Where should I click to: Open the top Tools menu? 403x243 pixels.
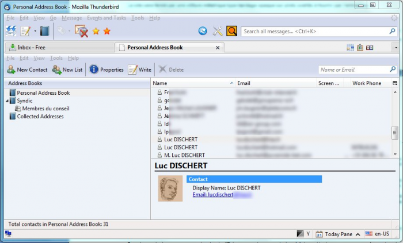tap(138, 18)
